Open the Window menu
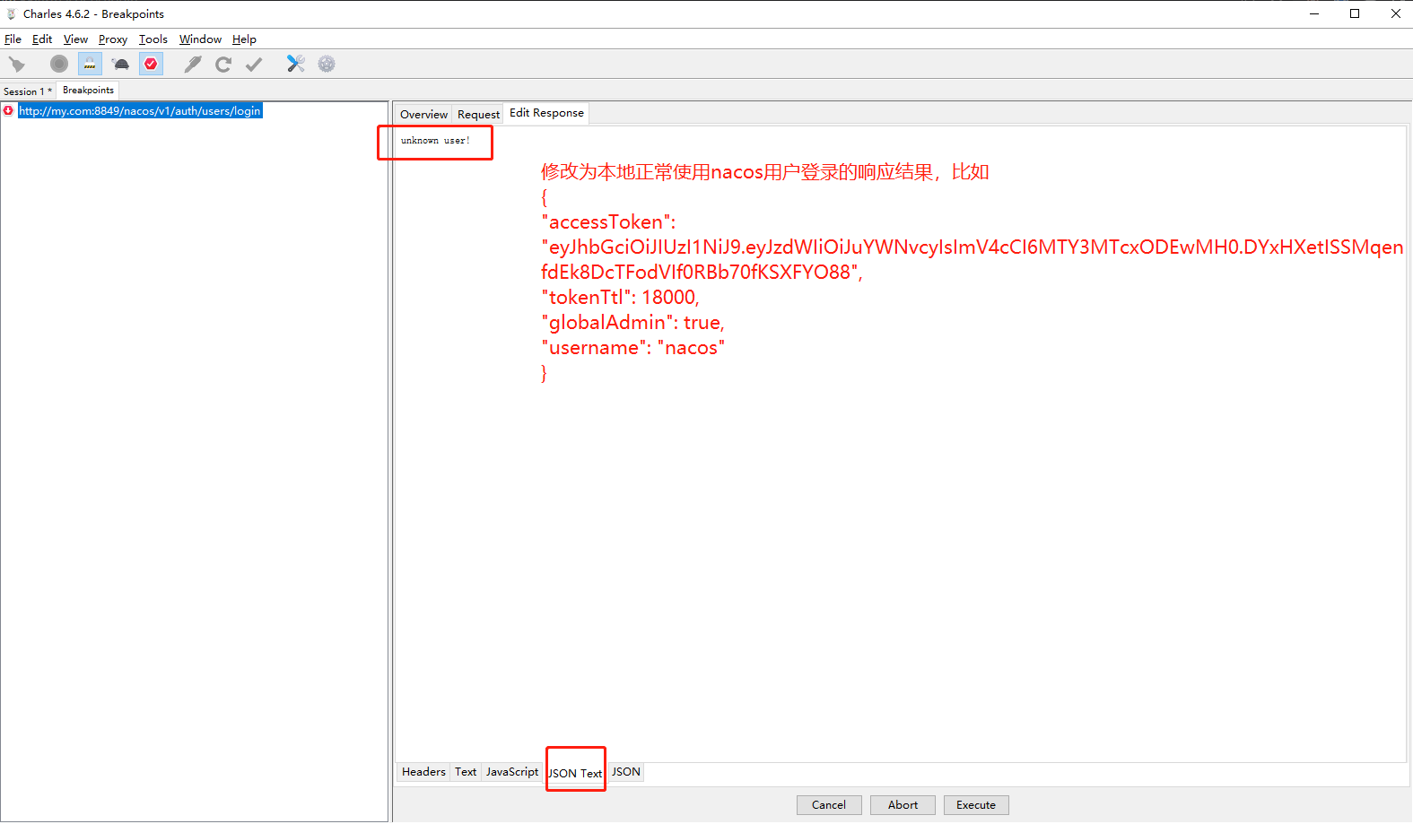The width and height of the screenshot is (1413, 824). coord(200,39)
